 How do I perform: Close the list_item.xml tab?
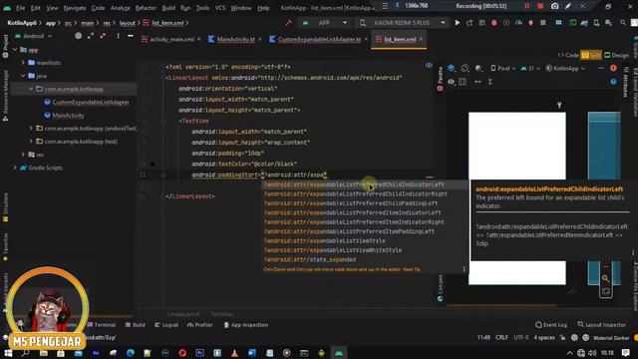click(421, 39)
